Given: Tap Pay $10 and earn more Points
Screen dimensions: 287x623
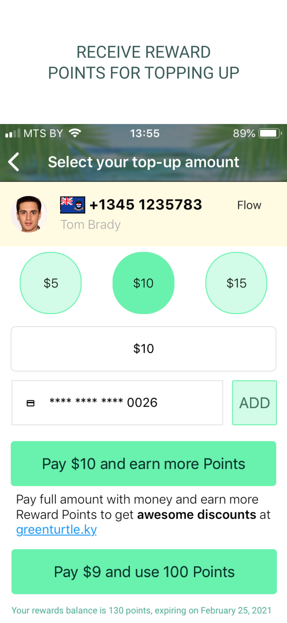Looking at the screenshot, I should (x=143, y=464).
